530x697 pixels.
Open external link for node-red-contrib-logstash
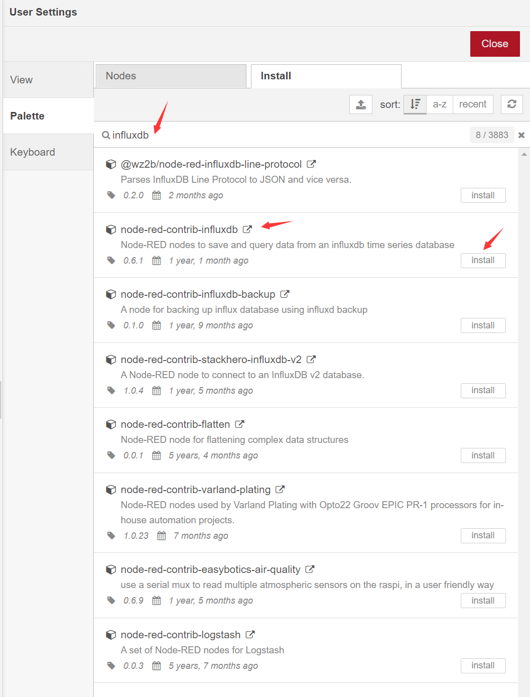pos(250,635)
